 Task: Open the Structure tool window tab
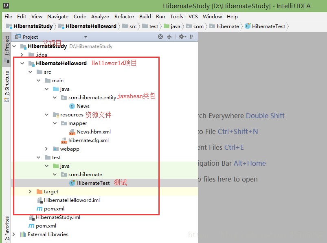(7, 86)
